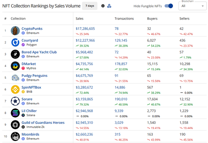Click Courtyard transactions count 129,145
The image size is (208, 143).
point(121,40)
